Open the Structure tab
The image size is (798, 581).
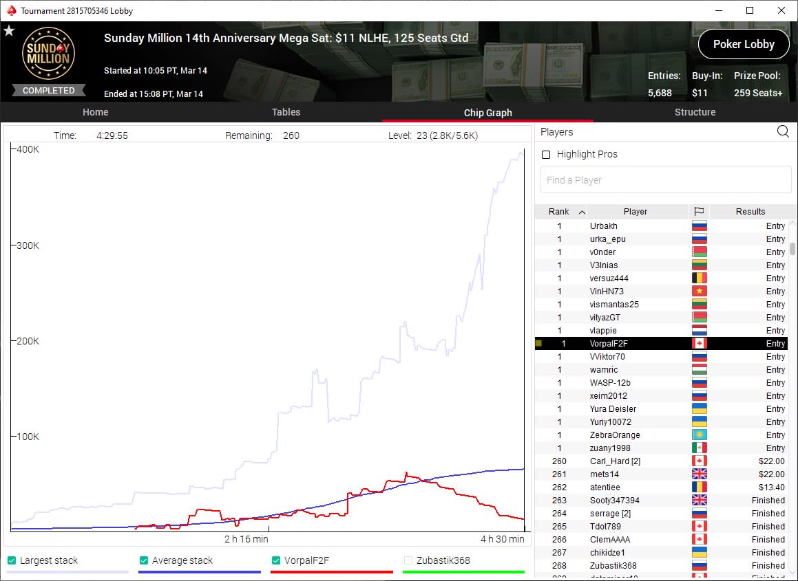coord(695,112)
